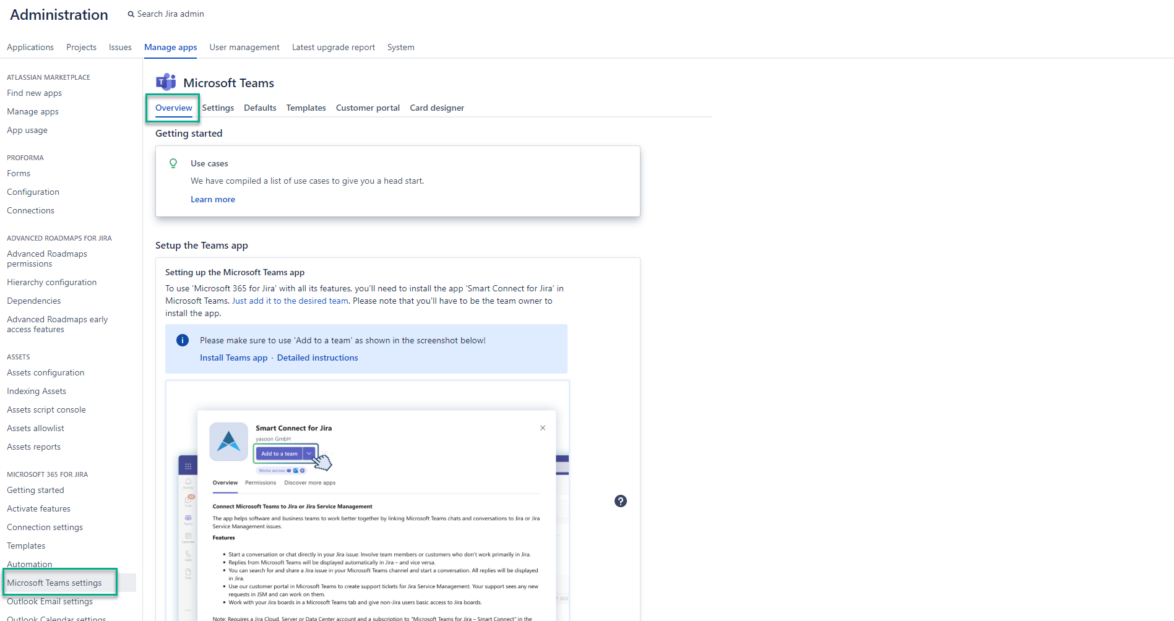The image size is (1174, 621).
Task: Open the Overview tab
Action: 174,108
